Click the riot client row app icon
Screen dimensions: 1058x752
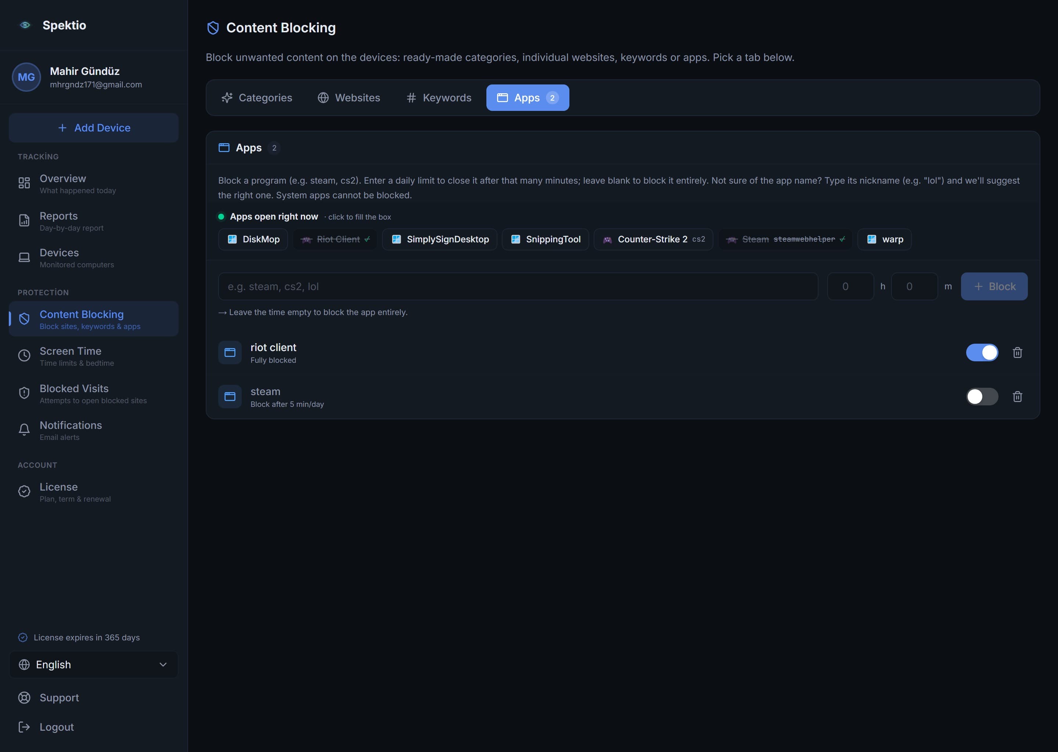click(230, 353)
